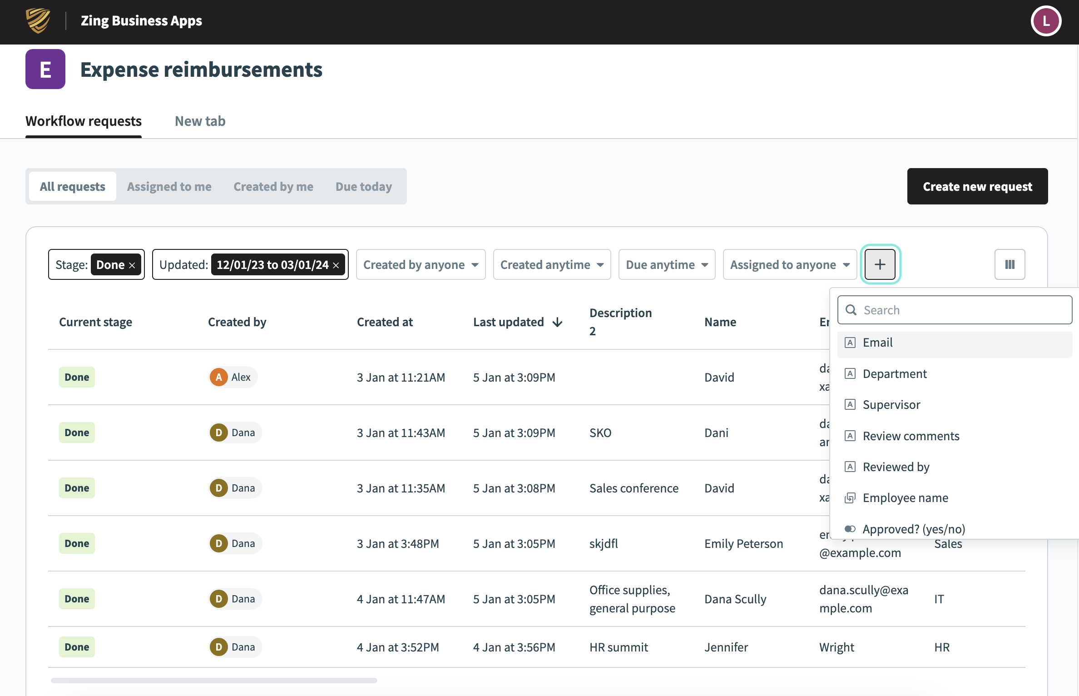Viewport: 1079px width, 696px height.
Task: Open the user avatar L menu
Action: pyautogui.click(x=1046, y=21)
